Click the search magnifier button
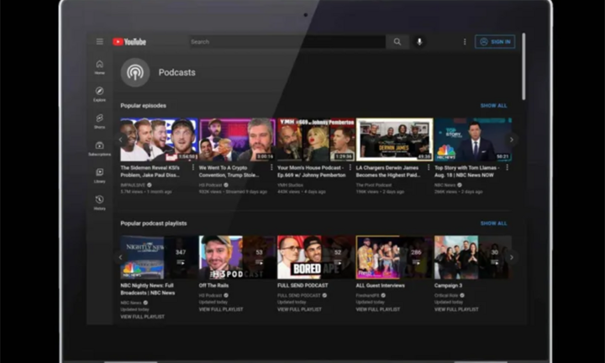Image resolution: width=605 pixels, height=363 pixels. [x=397, y=42]
